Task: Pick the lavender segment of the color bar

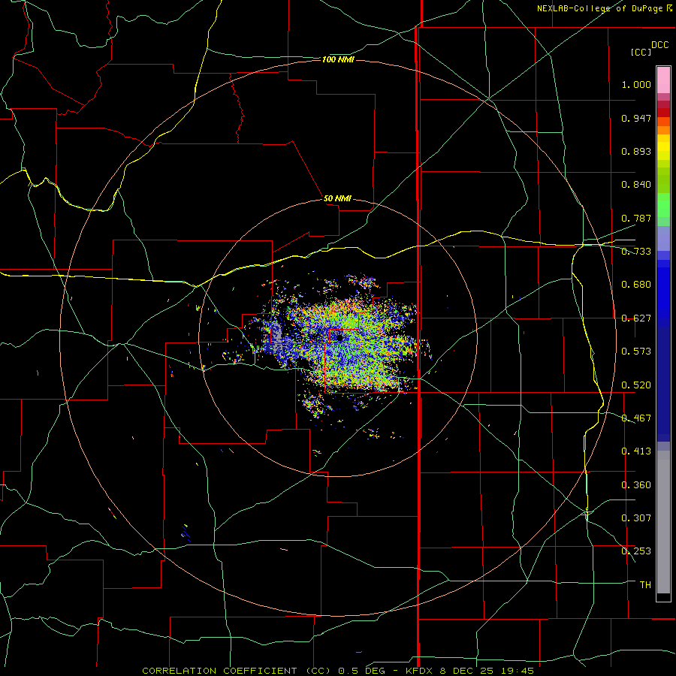Action: [x=663, y=239]
